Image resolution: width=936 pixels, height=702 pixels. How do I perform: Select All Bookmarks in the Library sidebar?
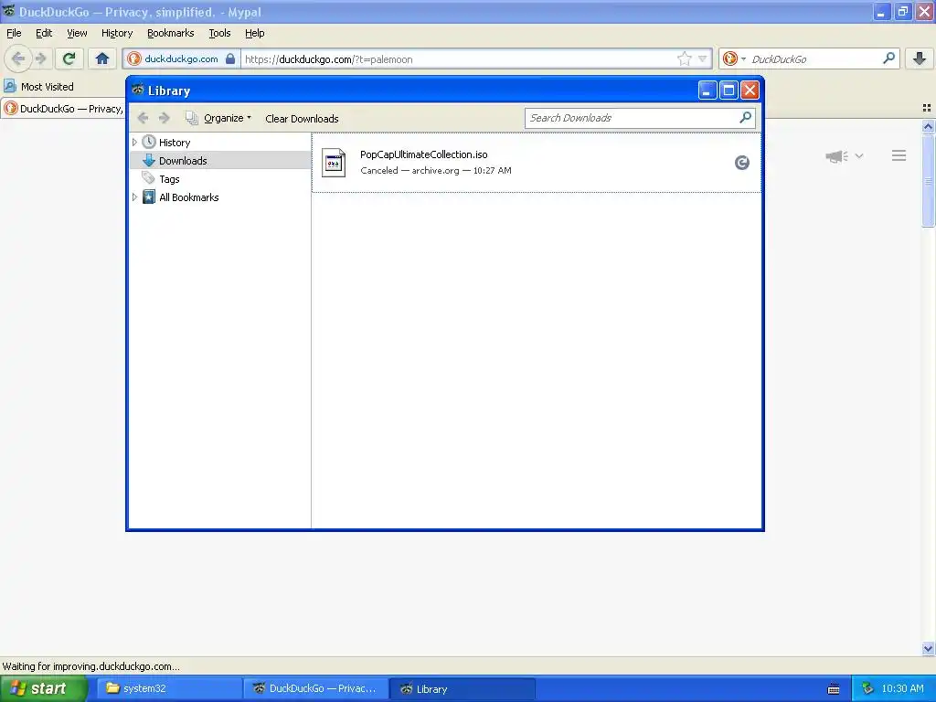tap(219, 197)
